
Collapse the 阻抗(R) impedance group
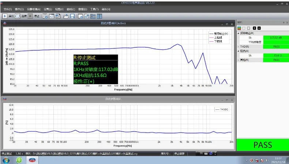pyautogui.click(x=238, y=51)
